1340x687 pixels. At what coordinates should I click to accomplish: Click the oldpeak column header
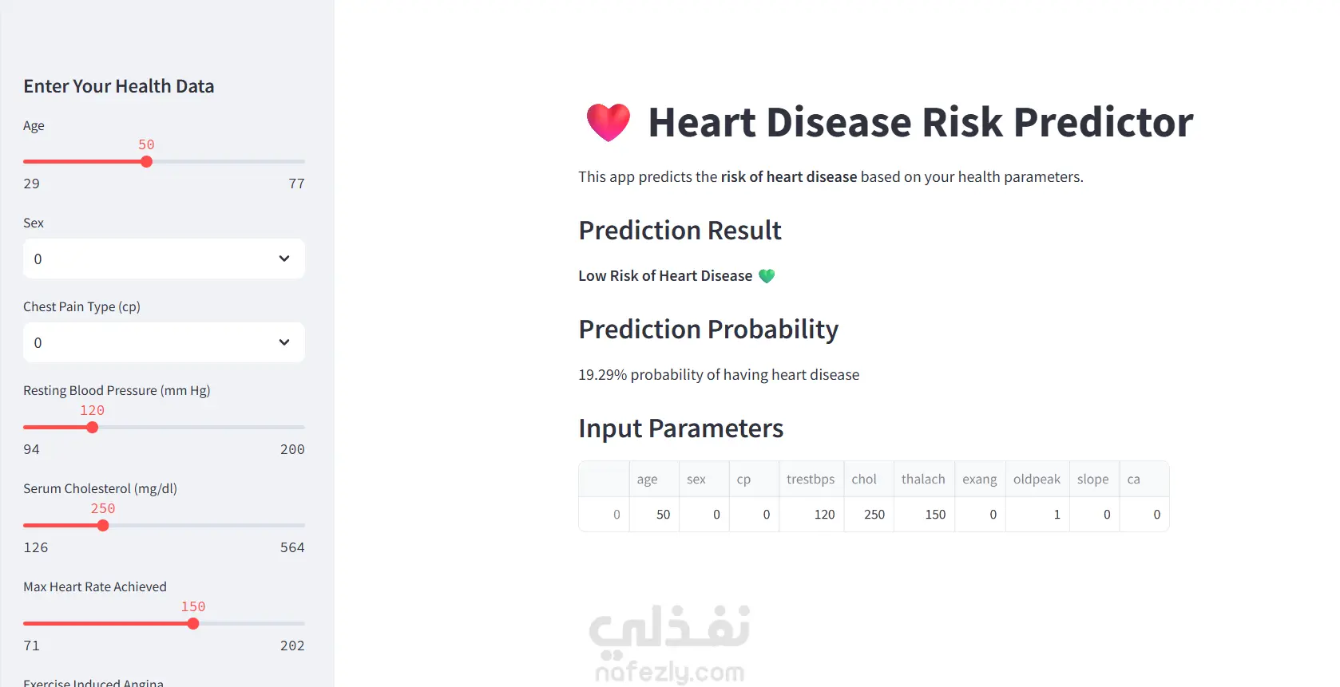[x=1037, y=480]
